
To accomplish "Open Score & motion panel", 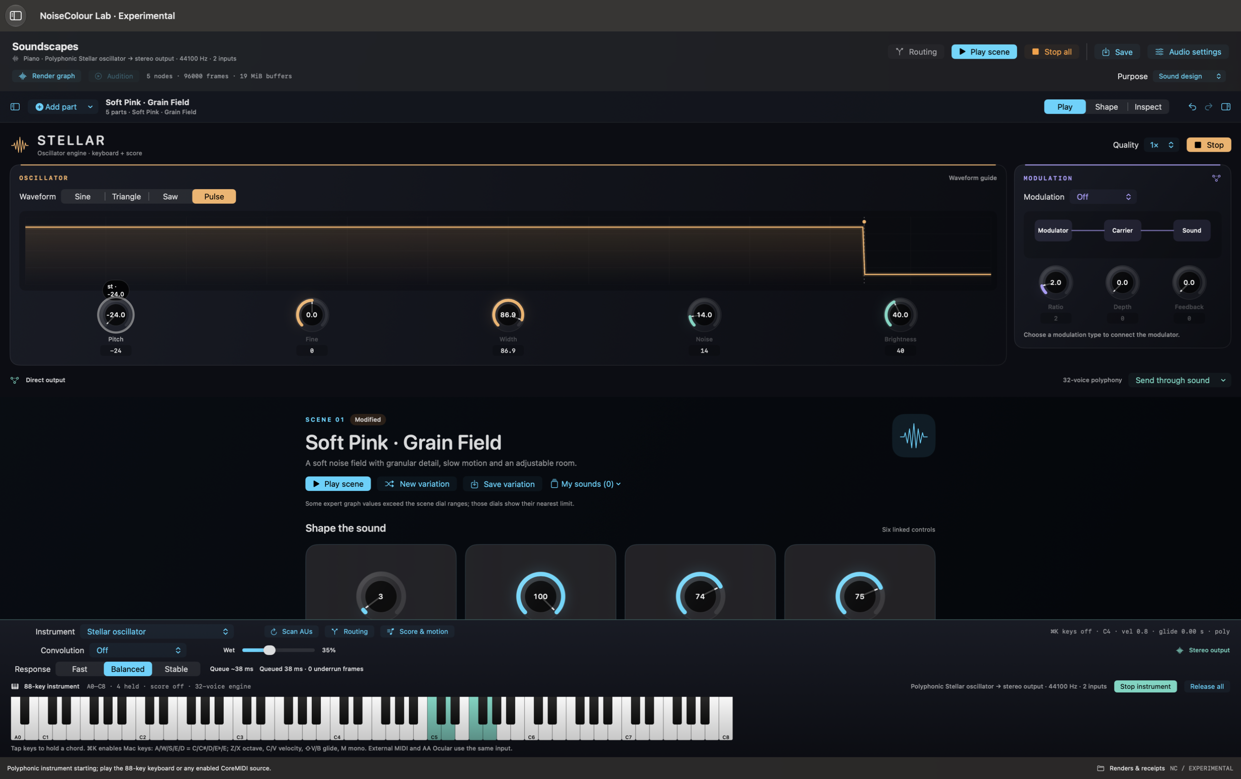I will [417, 632].
